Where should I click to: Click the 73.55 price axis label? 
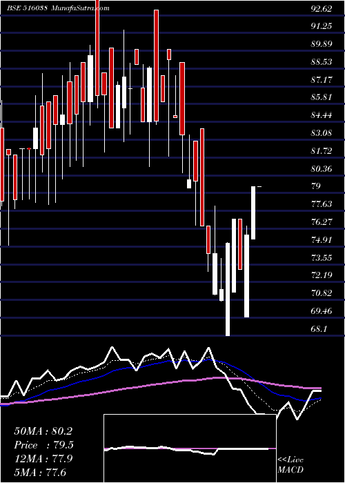point(322,257)
